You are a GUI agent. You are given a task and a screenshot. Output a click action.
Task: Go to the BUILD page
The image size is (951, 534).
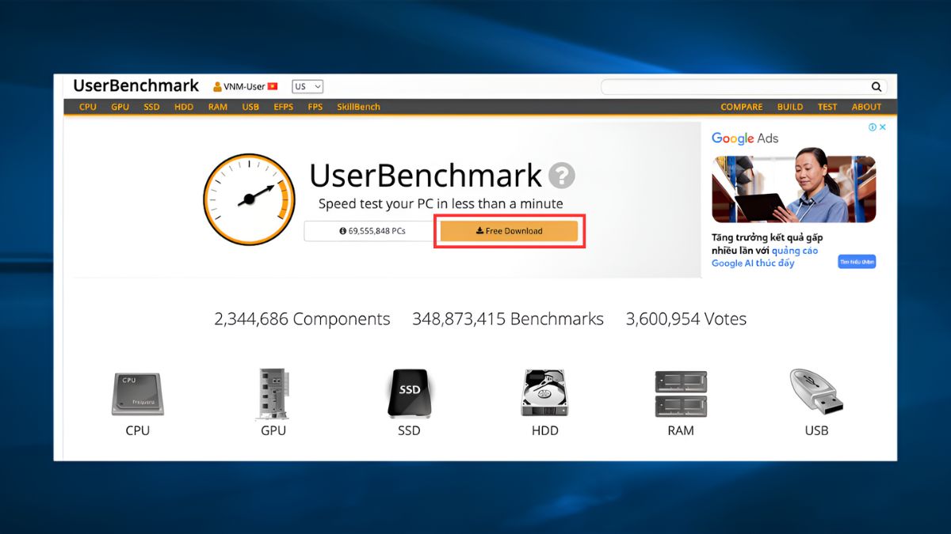point(790,107)
